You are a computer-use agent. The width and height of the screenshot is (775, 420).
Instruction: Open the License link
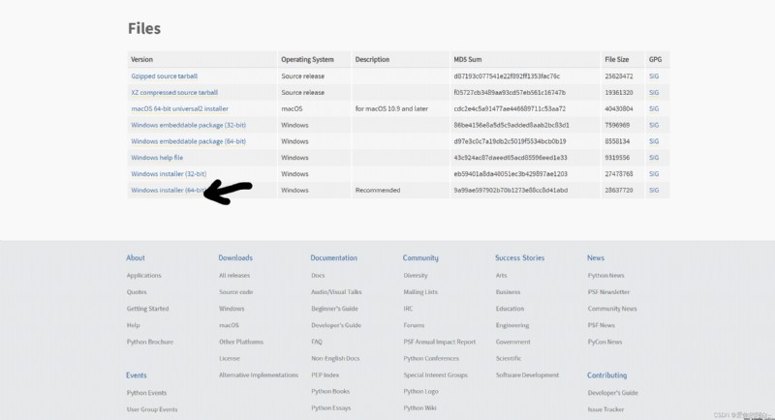coord(230,358)
